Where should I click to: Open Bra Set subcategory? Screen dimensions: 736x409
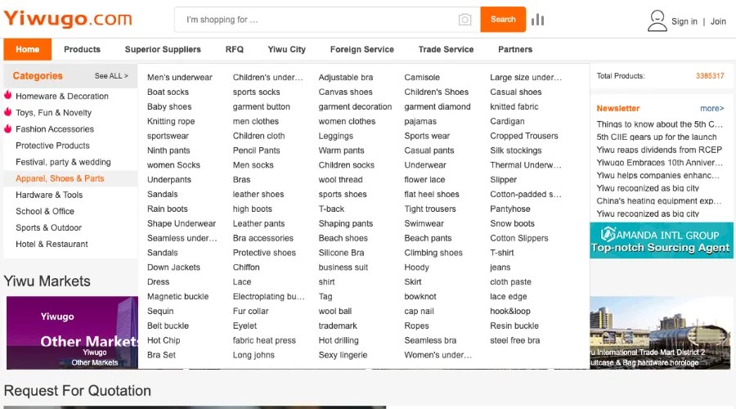(x=161, y=355)
